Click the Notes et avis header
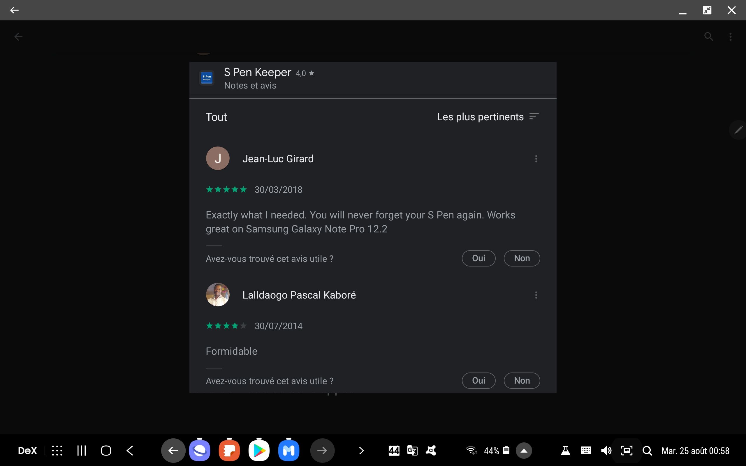Viewport: 746px width, 466px height. 250,85
